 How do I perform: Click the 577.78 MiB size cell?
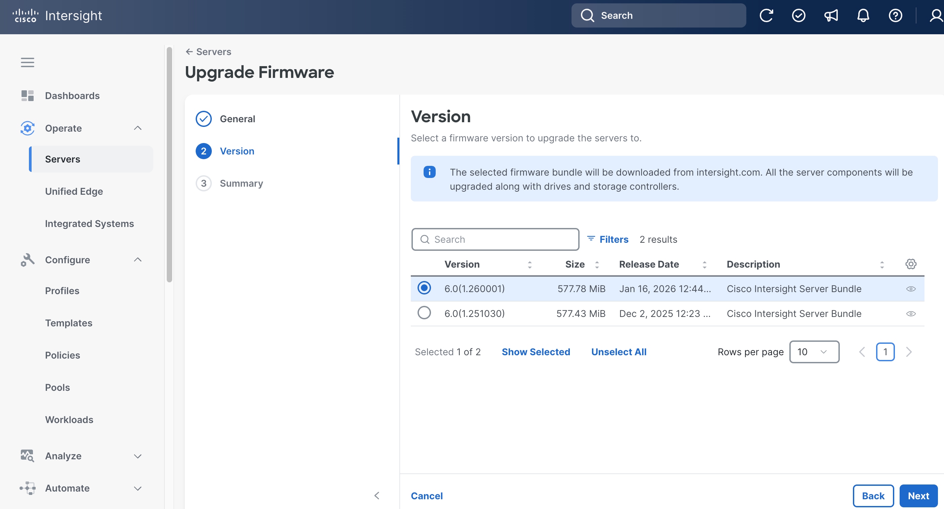581,289
